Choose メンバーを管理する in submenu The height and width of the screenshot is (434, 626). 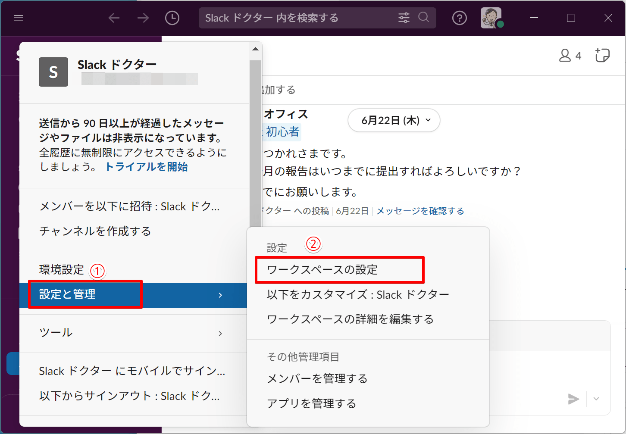pos(368,379)
